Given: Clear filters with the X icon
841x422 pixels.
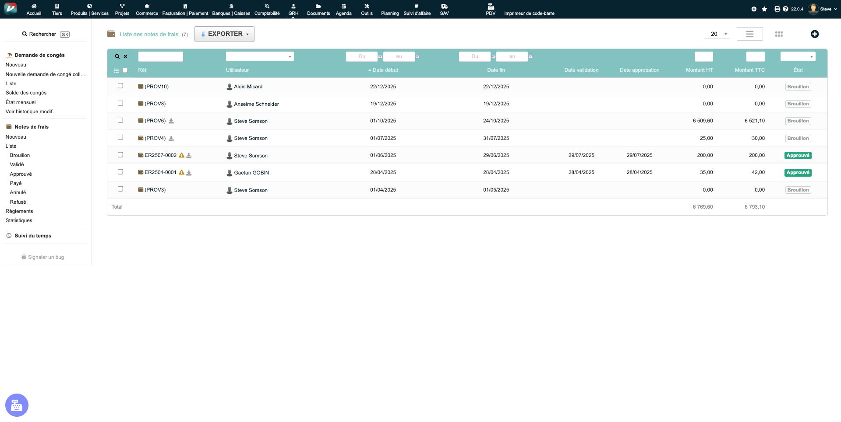Looking at the screenshot, I should pyautogui.click(x=125, y=56).
